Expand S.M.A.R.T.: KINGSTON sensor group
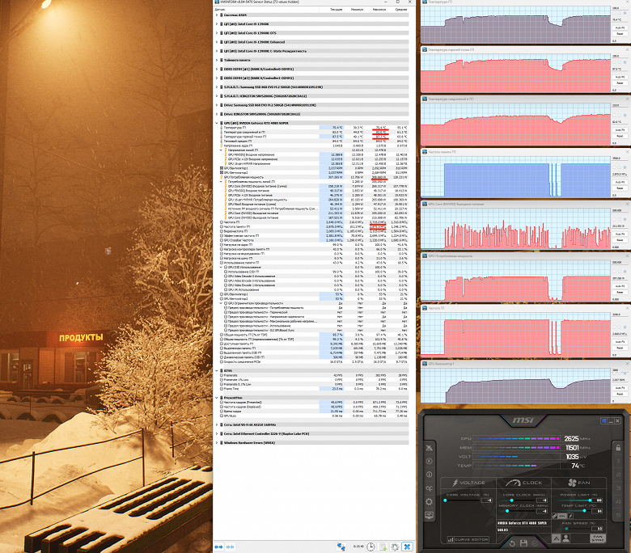This screenshot has height=553, width=631. pos(217,96)
